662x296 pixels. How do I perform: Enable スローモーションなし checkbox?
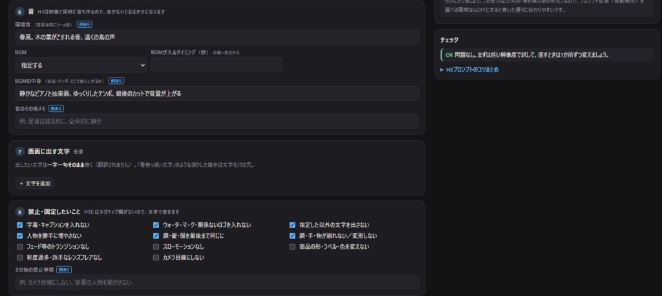[x=156, y=247]
